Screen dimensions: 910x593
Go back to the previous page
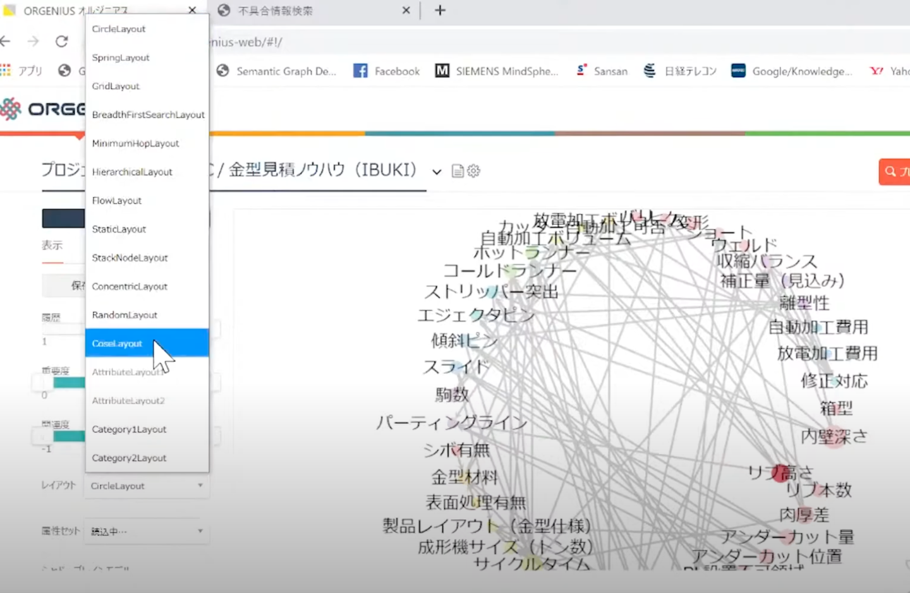pyautogui.click(x=6, y=42)
